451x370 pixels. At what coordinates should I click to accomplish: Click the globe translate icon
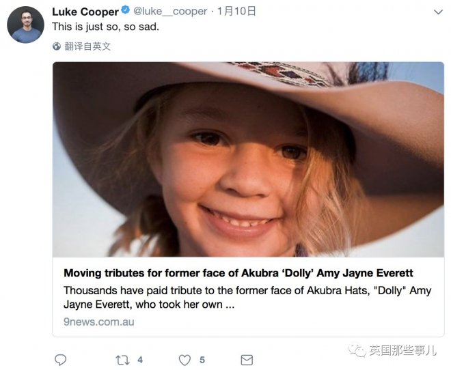57,46
